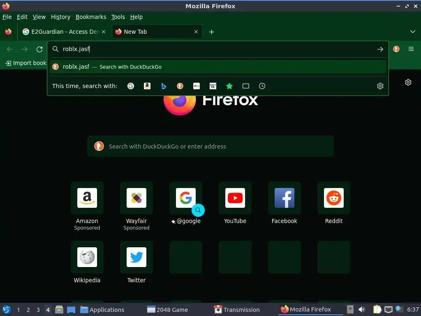Image resolution: width=421 pixels, height=316 pixels.
Task: Open clipboard manager tray icon
Action: pyautogui.click(x=377, y=309)
